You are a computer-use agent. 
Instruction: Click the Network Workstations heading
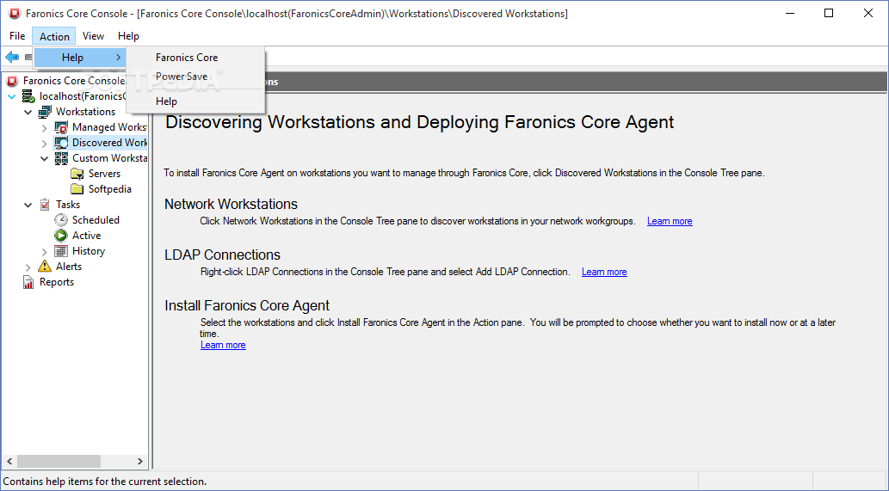[x=231, y=204]
